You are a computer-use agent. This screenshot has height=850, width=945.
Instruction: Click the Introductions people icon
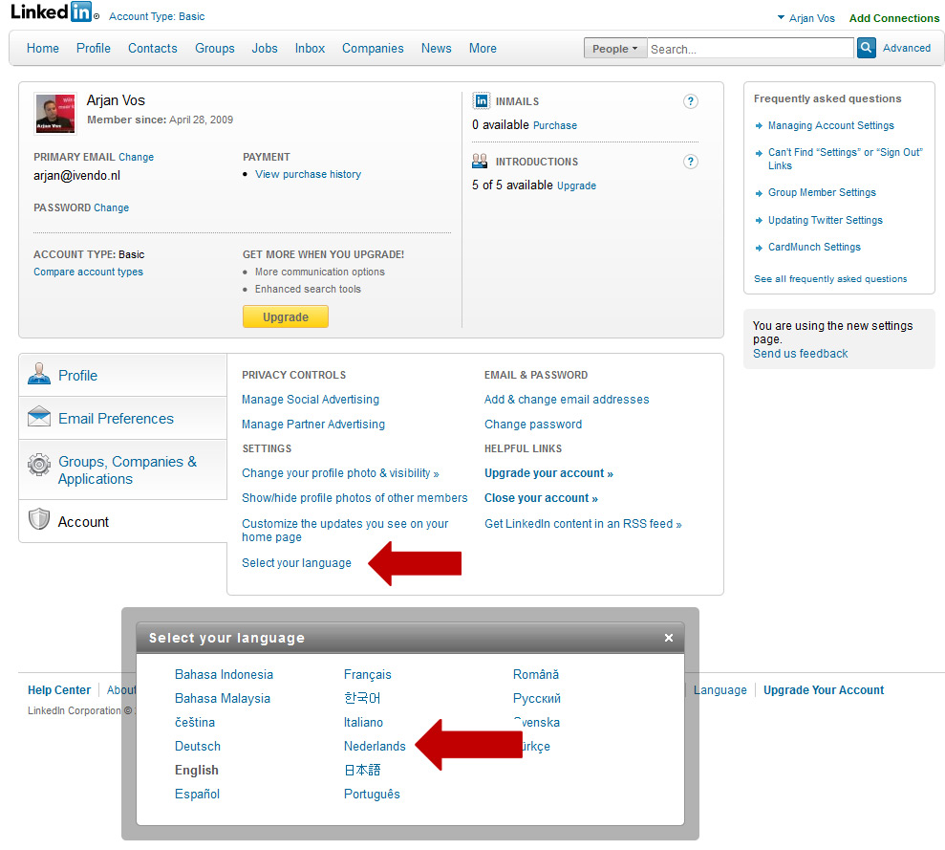click(x=480, y=161)
